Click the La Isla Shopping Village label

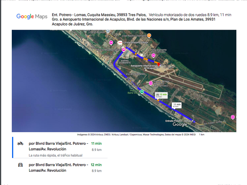[x=136, y=43]
